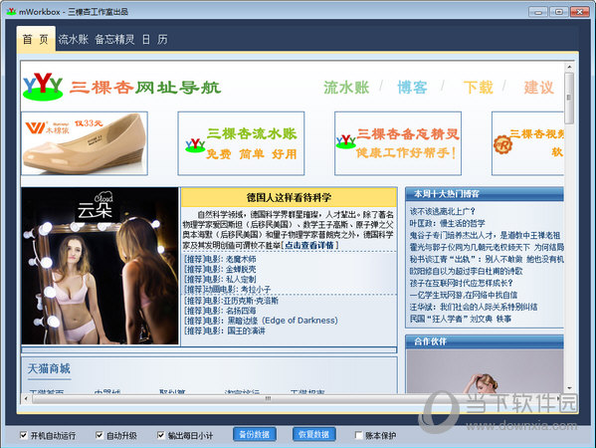Image resolution: width=596 pixels, height=448 pixels.
Task: Click the orange gear 三棵杏视频 banner icon
Action: [x=502, y=144]
